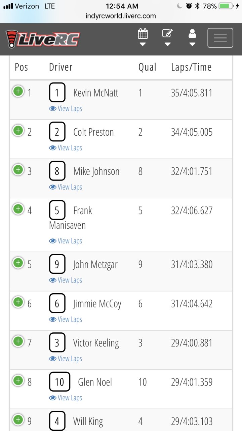The height and width of the screenshot is (431, 242).
Task: Open the user profile icon menu
Action: [x=192, y=38]
